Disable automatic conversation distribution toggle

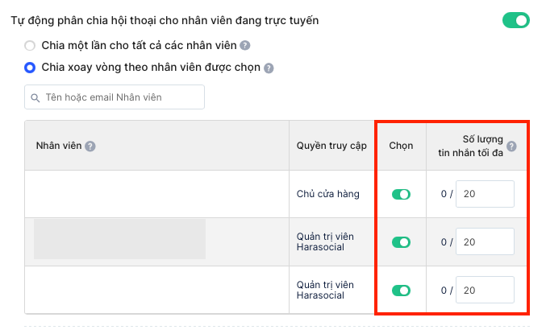pos(515,20)
